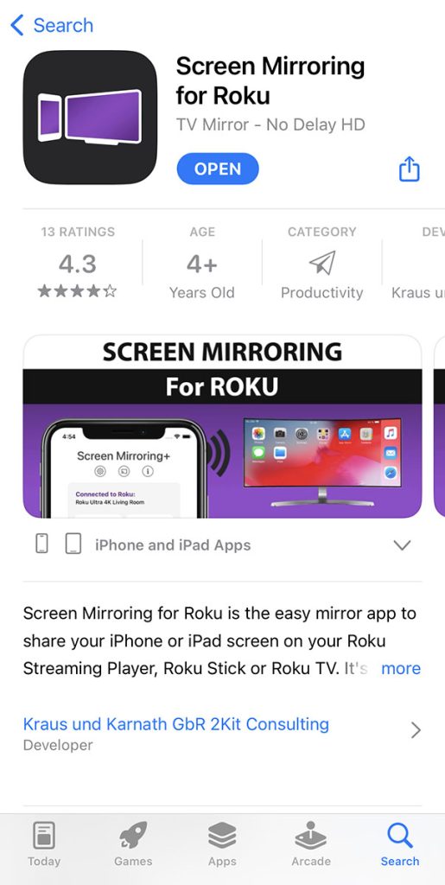Image resolution: width=445 pixels, height=885 pixels.
Task: Tap the Screen Mirroring app icon
Action: click(x=90, y=118)
